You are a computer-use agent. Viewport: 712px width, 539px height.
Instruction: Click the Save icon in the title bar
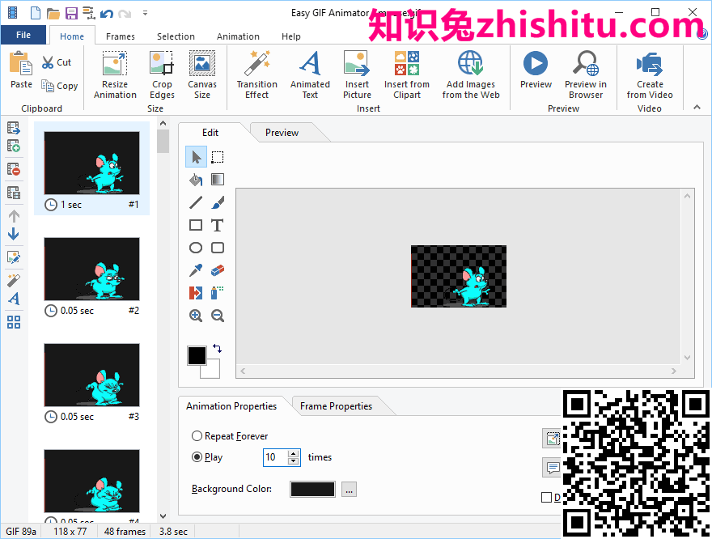tap(71, 13)
